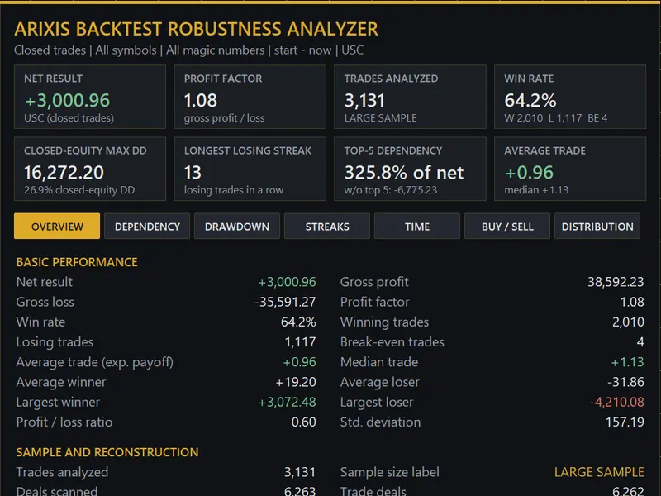
Task: Select the Streaks tab
Action: coord(327,226)
